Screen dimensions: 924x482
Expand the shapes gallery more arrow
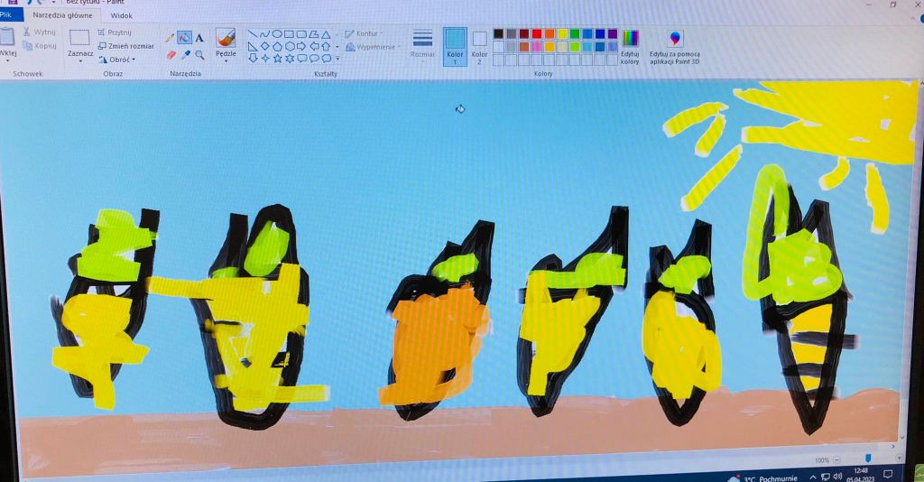(x=337, y=59)
